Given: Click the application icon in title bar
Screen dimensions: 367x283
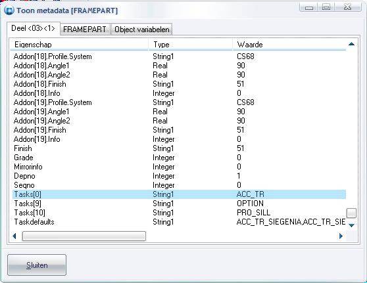Looking at the screenshot, I should pos(9,11).
